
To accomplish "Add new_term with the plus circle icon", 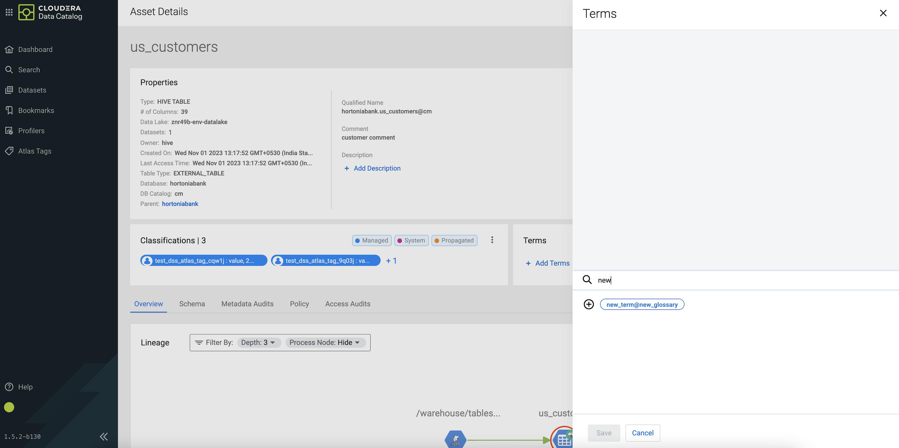I will [x=588, y=304].
